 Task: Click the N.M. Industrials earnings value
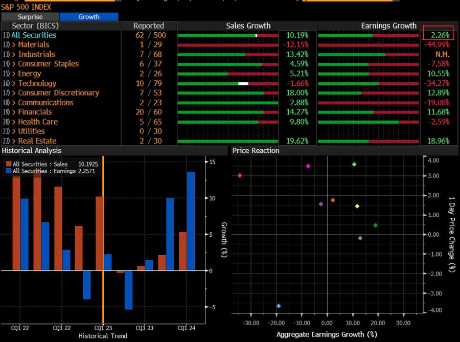[442, 54]
